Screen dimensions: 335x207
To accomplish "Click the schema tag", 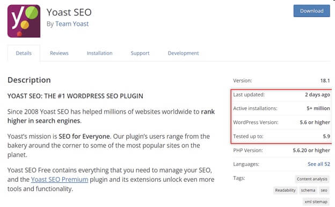I will click(x=308, y=190).
